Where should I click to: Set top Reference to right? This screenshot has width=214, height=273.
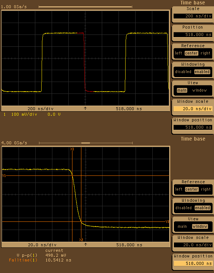(205, 53)
